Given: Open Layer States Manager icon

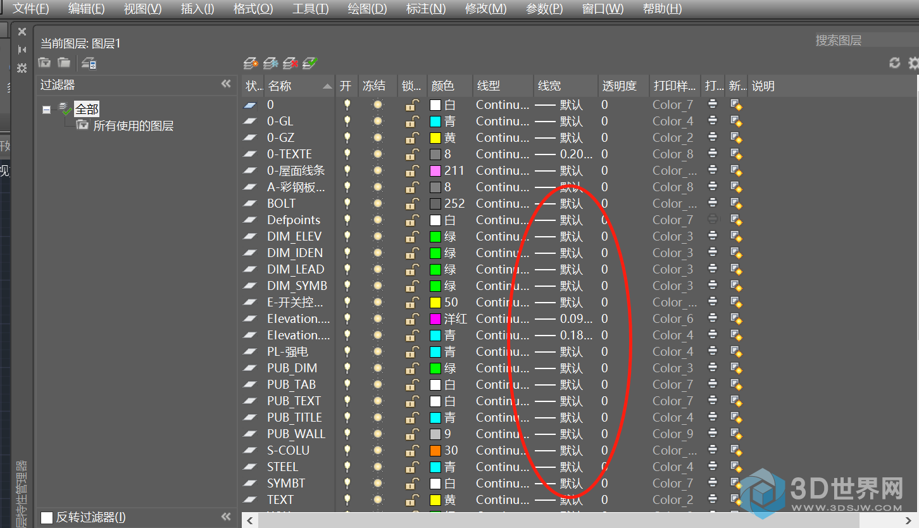Looking at the screenshot, I should (89, 63).
